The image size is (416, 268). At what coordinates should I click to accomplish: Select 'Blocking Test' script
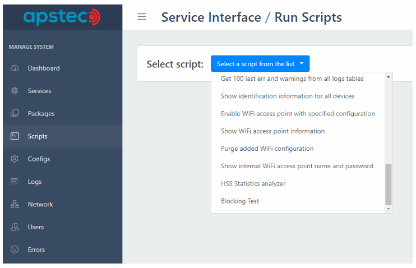[x=240, y=201]
